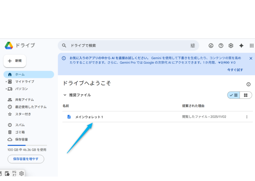Go to ホーム in sidebar
255x181 pixels.
pyautogui.click(x=29, y=75)
